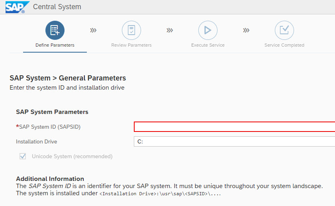Image resolution: width=335 pixels, height=206 pixels.
Task: Select the Define Parameters step icon
Action: click(55, 30)
